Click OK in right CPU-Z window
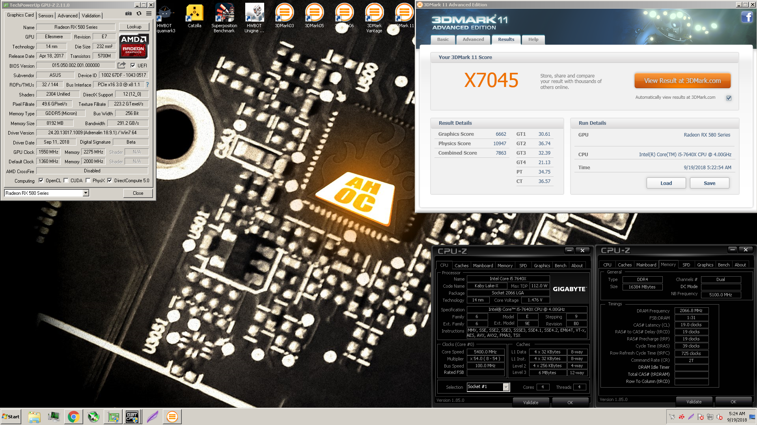This screenshot has width=757, height=425. click(733, 402)
